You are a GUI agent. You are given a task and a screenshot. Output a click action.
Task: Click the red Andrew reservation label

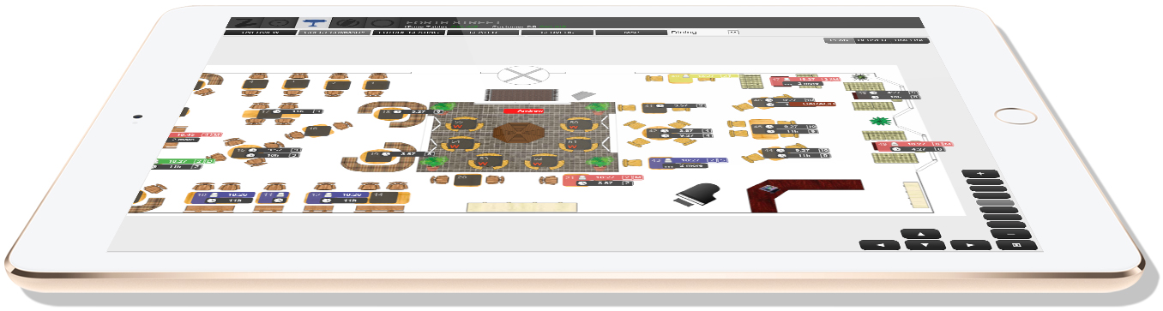click(525, 111)
